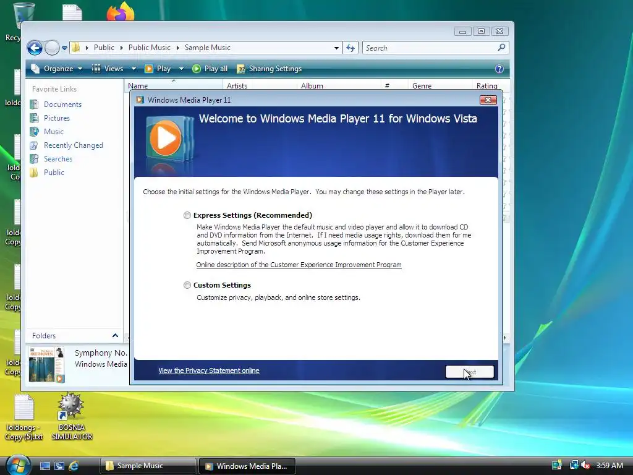Click Switch between windows quick launch icon
This screenshot has width=633, height=475.
(59, 466)
